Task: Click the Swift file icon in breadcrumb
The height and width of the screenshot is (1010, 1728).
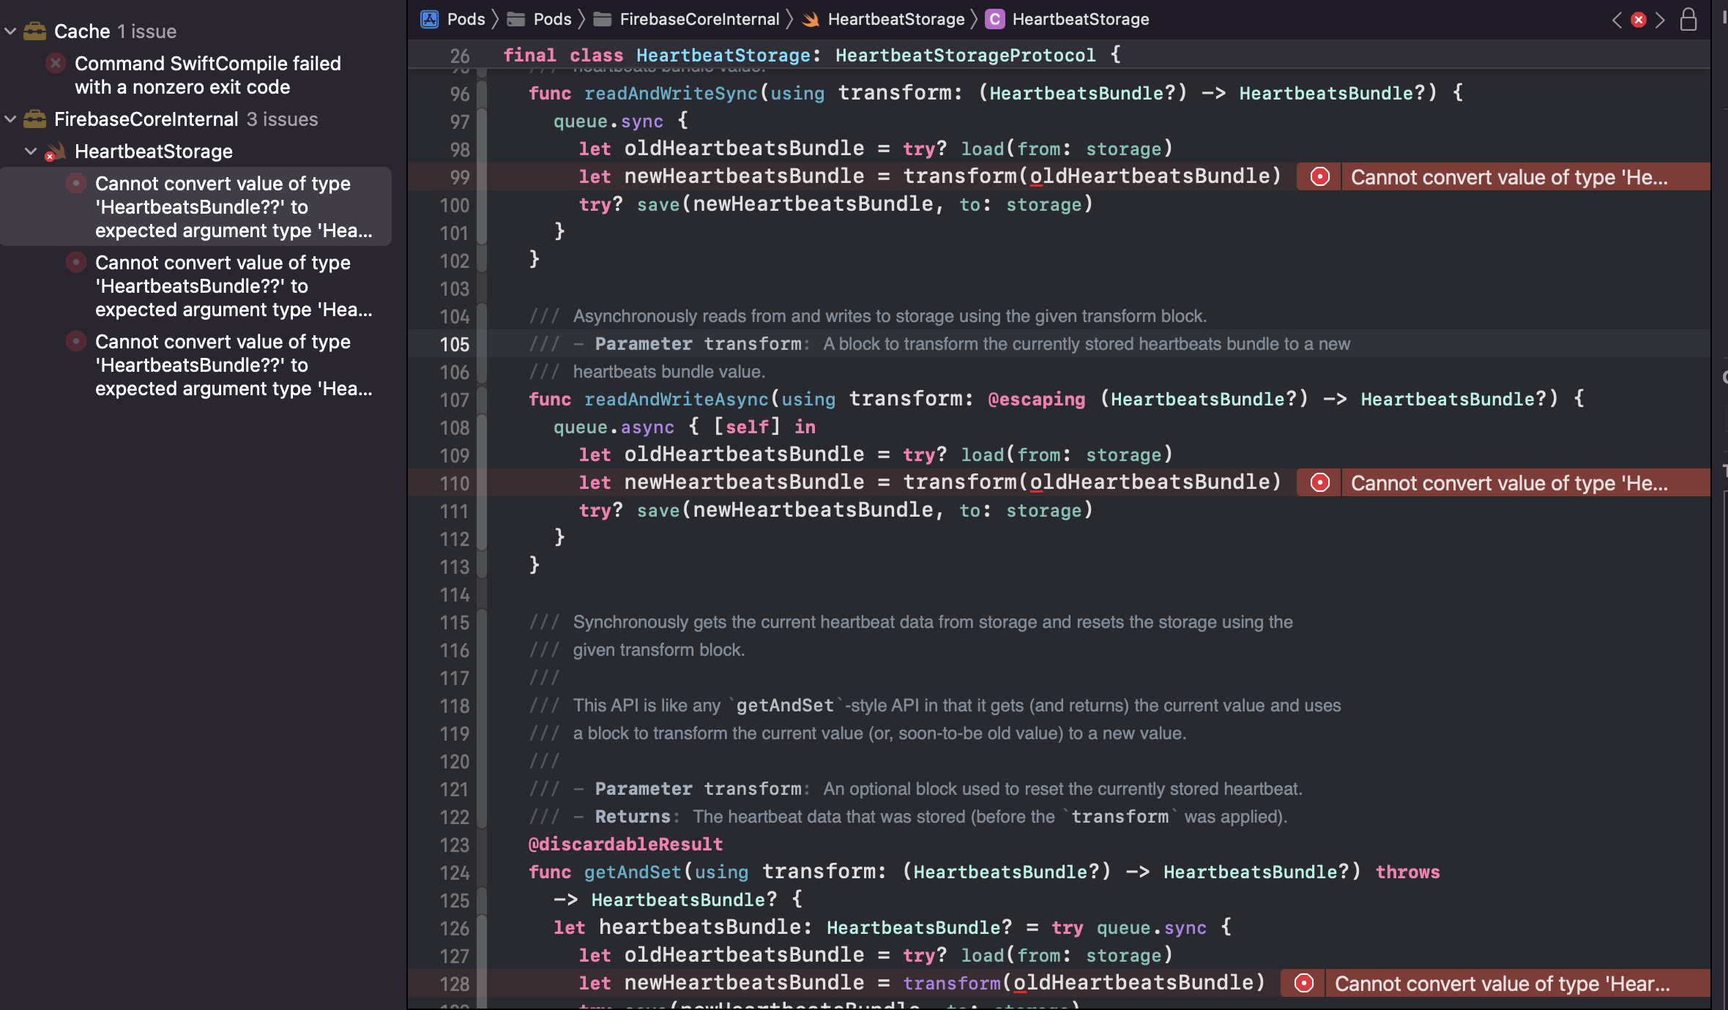Action: [x=811, y=19]
